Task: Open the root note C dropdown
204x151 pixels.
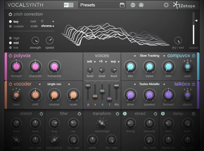Action: pyautogui.click(x=47, y=21)
